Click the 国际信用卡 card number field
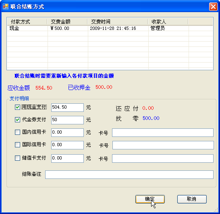The height and width of the screenshot is (214, 220). coord(163,145)
